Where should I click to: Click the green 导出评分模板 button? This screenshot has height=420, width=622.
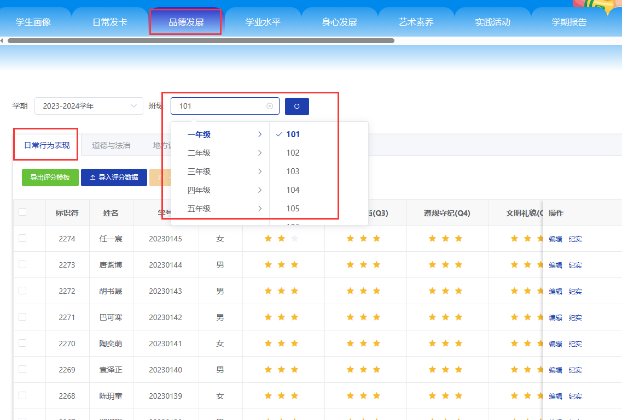[x=50, y=178]
